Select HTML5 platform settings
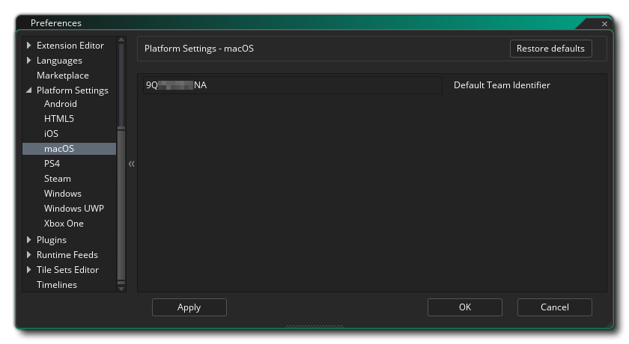The width and height of the screenshot is (629, 344). pyautogui.click(x=58, y=119)
